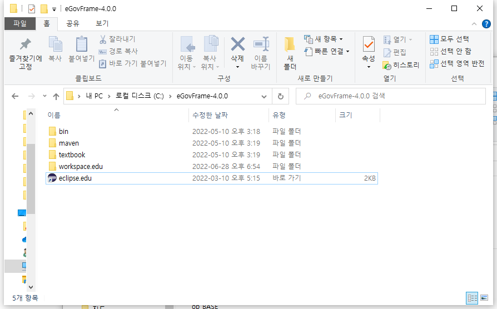Click 바로 가기 붙여넣기 (Paste shortcut)
The width and height of the screenshot is (497, 309).
(x=132, y=63)
